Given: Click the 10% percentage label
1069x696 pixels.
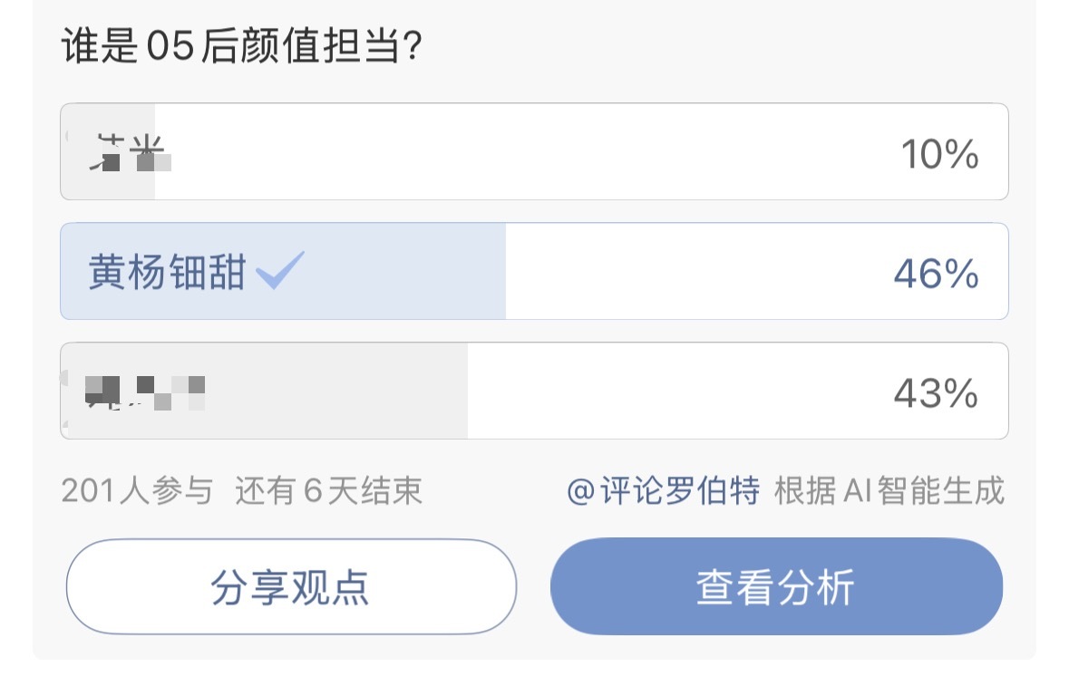Looking at the screenshot, I should (939, 155).
